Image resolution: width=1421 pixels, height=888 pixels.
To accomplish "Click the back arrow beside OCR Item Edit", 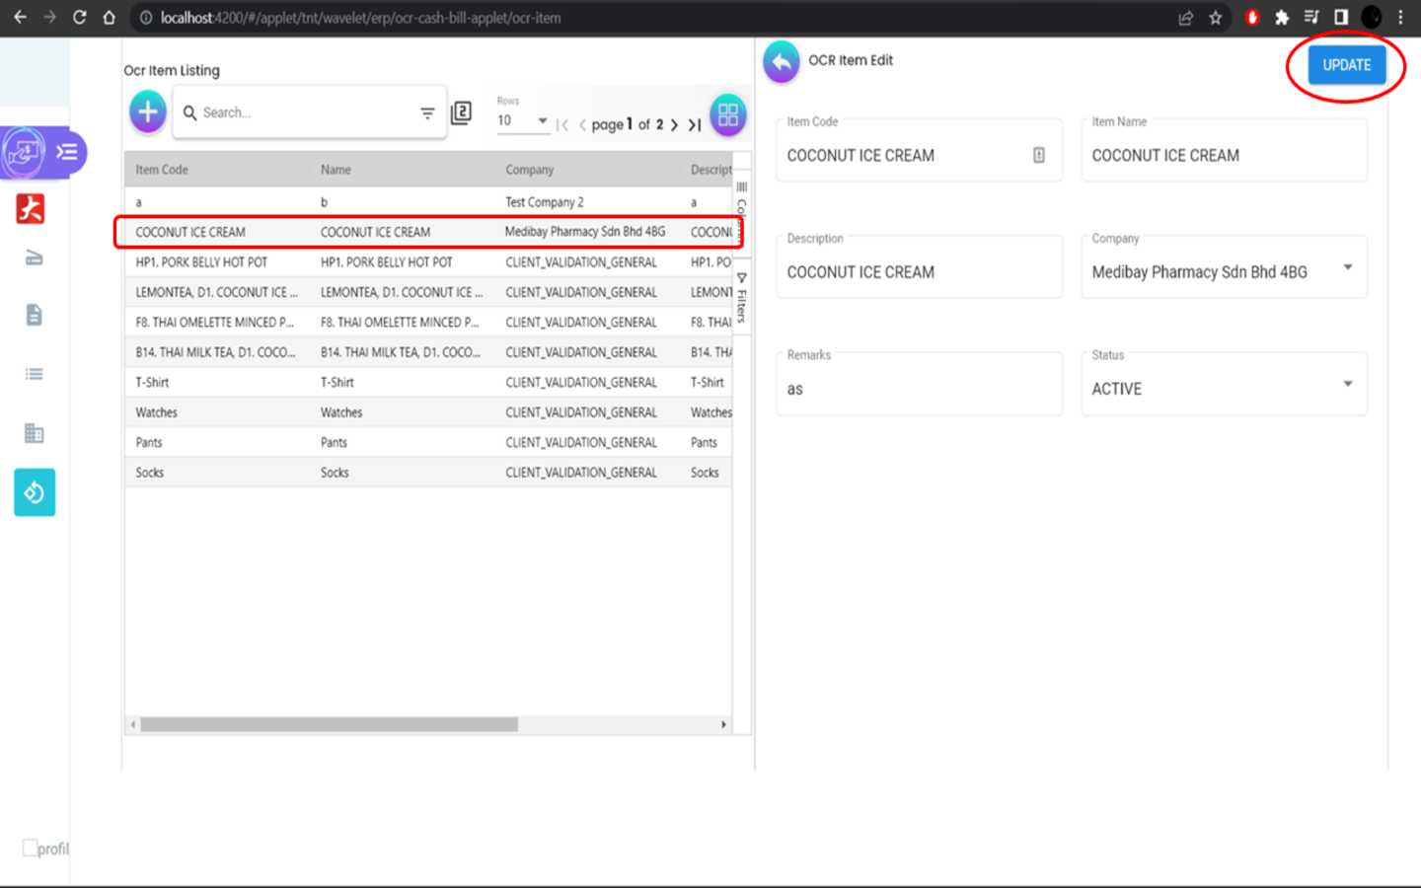I will 782,62.
